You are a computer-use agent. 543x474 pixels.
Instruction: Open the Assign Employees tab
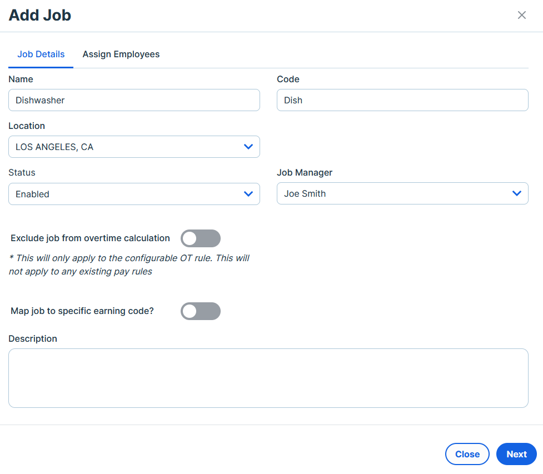point(121,54)
